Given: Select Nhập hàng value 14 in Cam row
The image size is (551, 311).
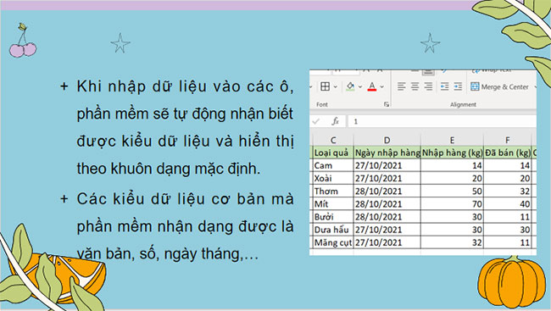Looking at the screenshot, I should click(x=452, y=165).
